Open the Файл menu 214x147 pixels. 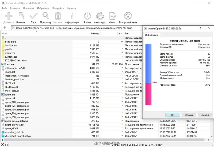click(5, 8)
